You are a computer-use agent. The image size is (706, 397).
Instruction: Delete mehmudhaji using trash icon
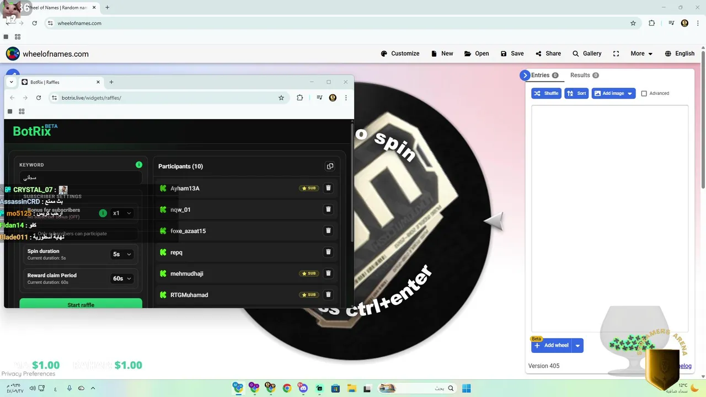pos(328,273)
